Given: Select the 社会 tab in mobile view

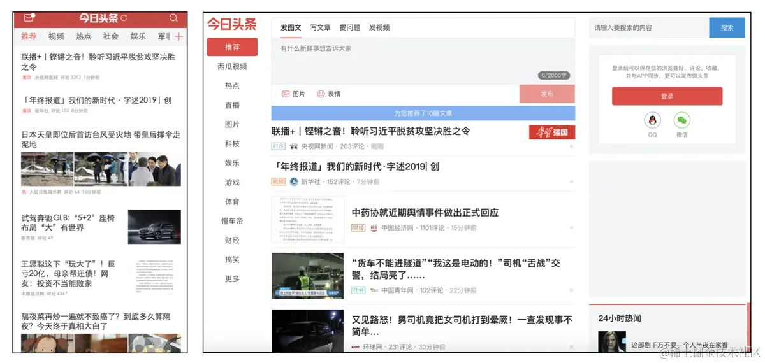Looking at the screenshot, I should click(x=111, y=37).
